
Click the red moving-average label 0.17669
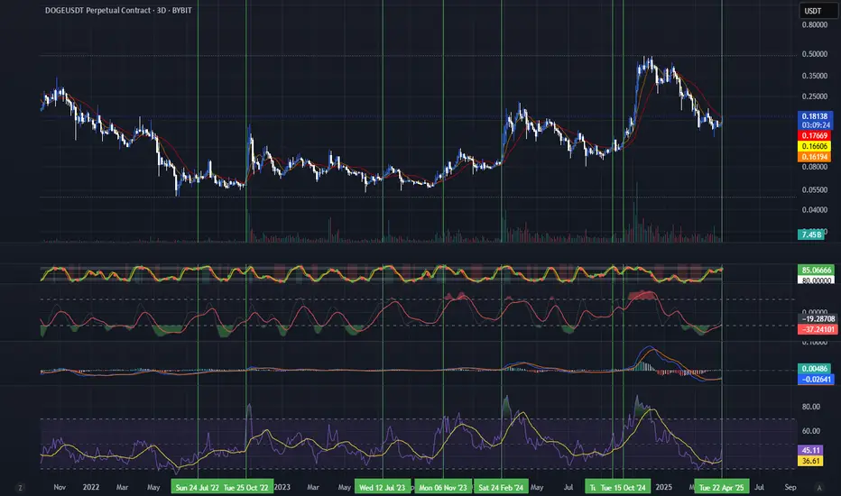click(815, 136)
